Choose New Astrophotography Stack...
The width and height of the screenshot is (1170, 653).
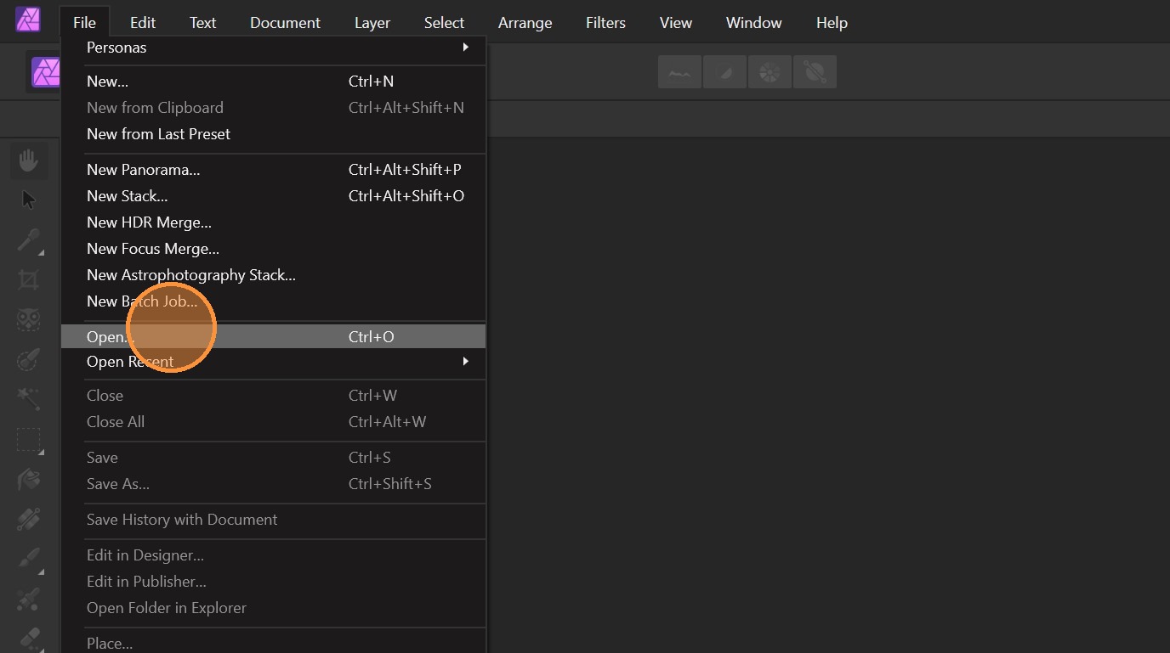(x=274, y=275)
